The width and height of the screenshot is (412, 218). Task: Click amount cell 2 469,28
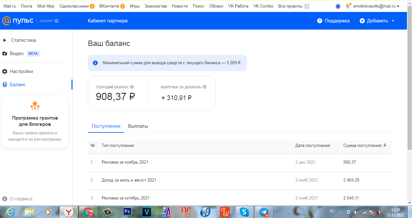coord(351,180)
